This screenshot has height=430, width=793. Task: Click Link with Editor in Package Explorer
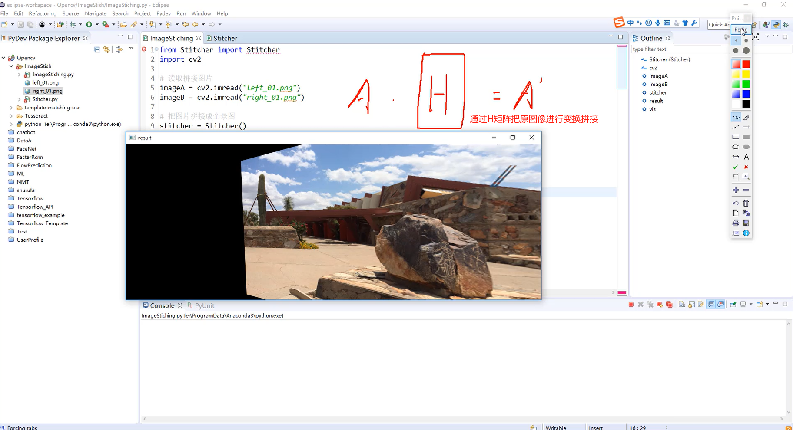(x=106, y=49)
